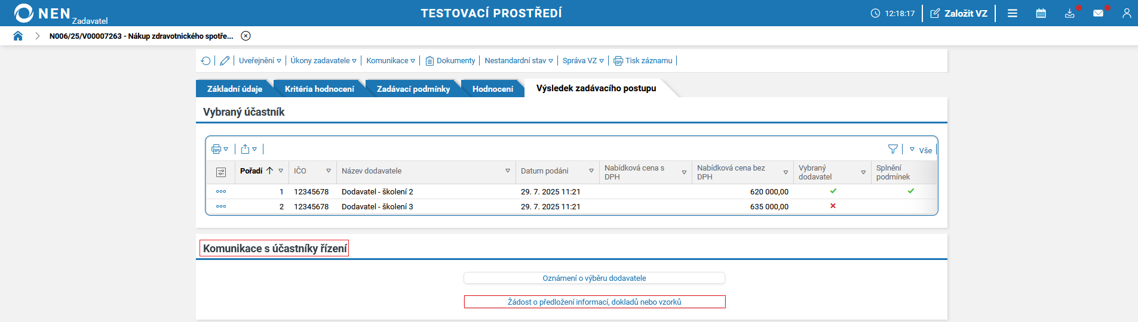Open the hamburger menu icon
Screen dimensions: 1138x322
coord(1013,13)
